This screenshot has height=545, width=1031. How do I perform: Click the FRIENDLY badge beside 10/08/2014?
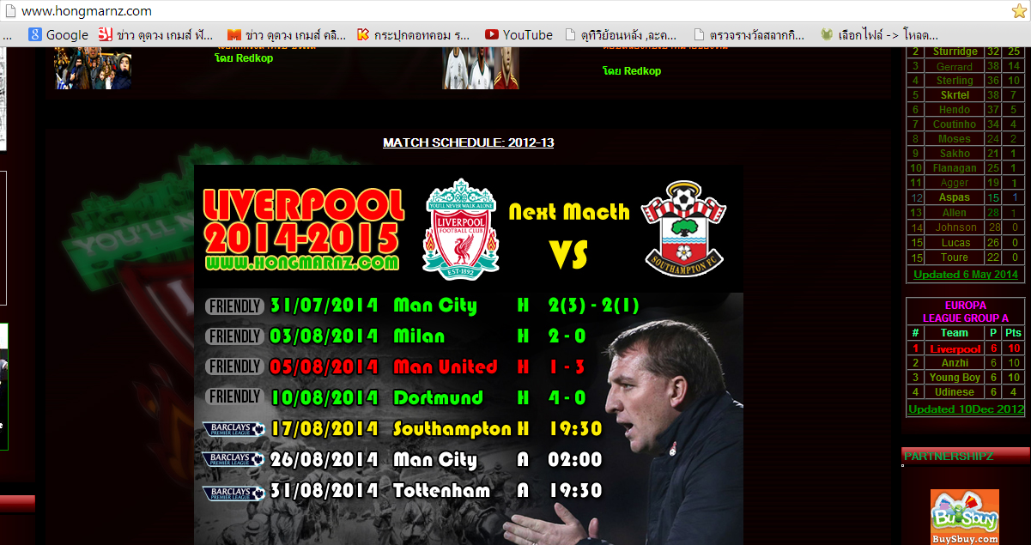click(234, 397)
